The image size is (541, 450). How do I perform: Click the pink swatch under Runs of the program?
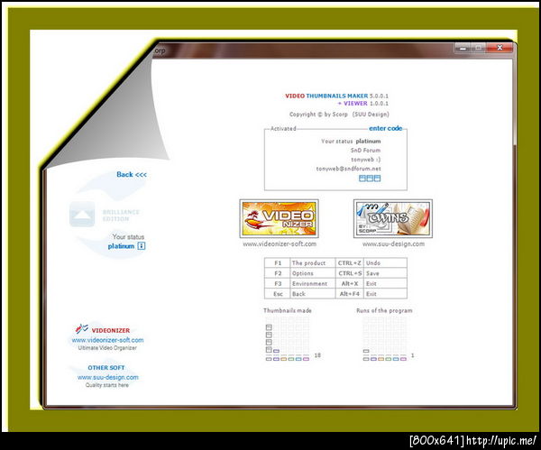[403, 359]
